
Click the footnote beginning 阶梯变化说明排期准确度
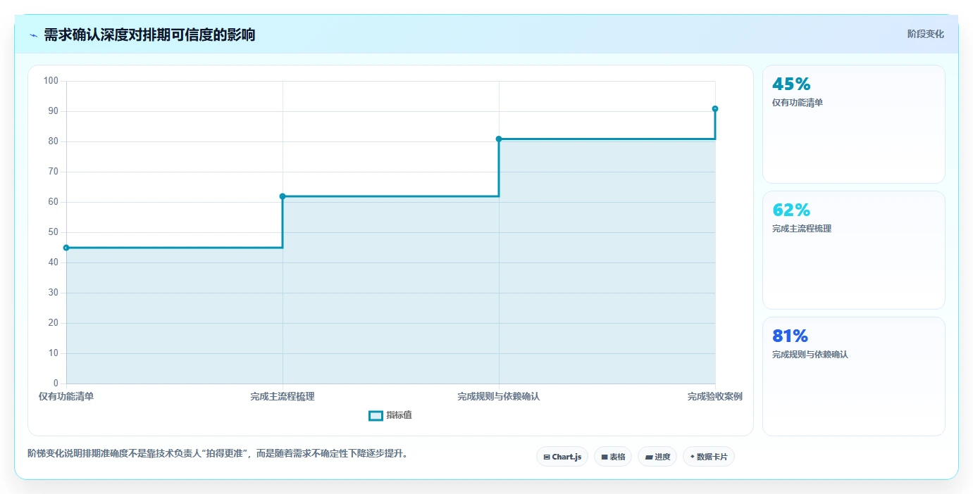point(218,453)
